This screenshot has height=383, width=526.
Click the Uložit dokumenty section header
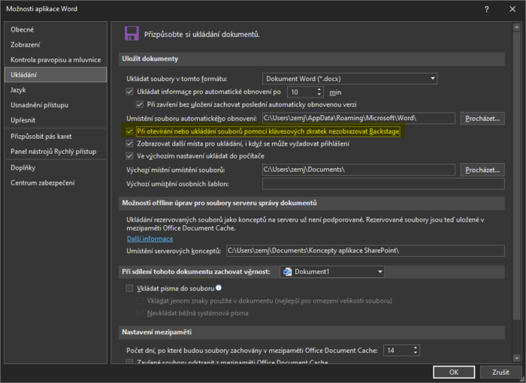[312, 59]
